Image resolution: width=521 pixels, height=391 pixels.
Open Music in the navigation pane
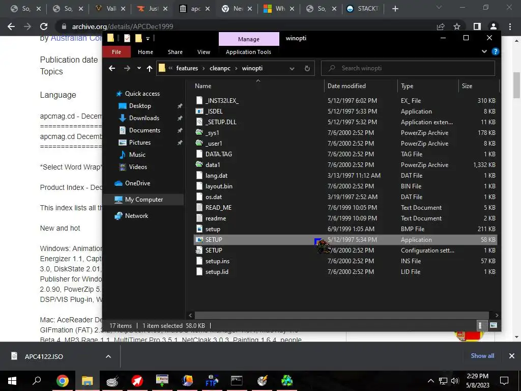click(137, 155)
